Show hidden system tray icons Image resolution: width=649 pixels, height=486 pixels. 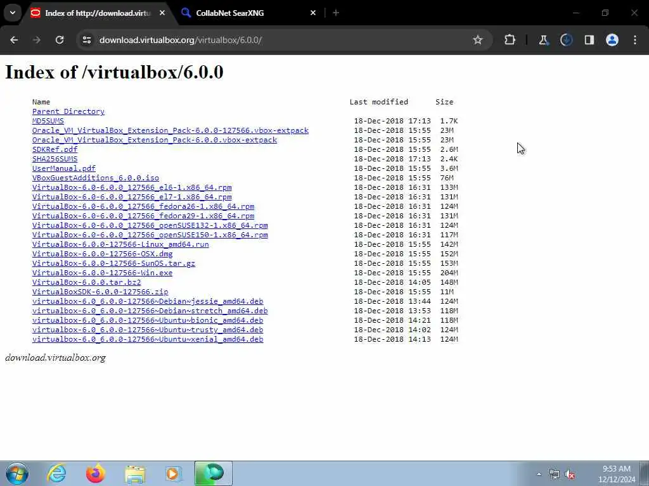tap(539, 475)
